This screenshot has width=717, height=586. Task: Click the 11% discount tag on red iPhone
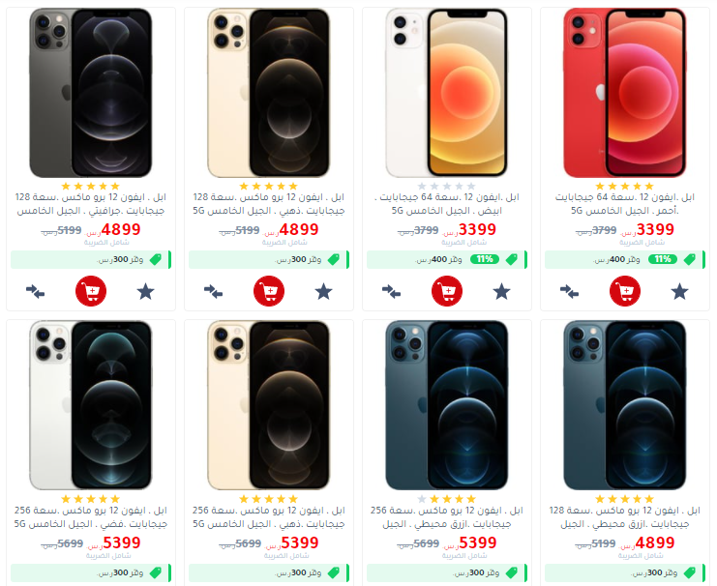tap(662, 259)
